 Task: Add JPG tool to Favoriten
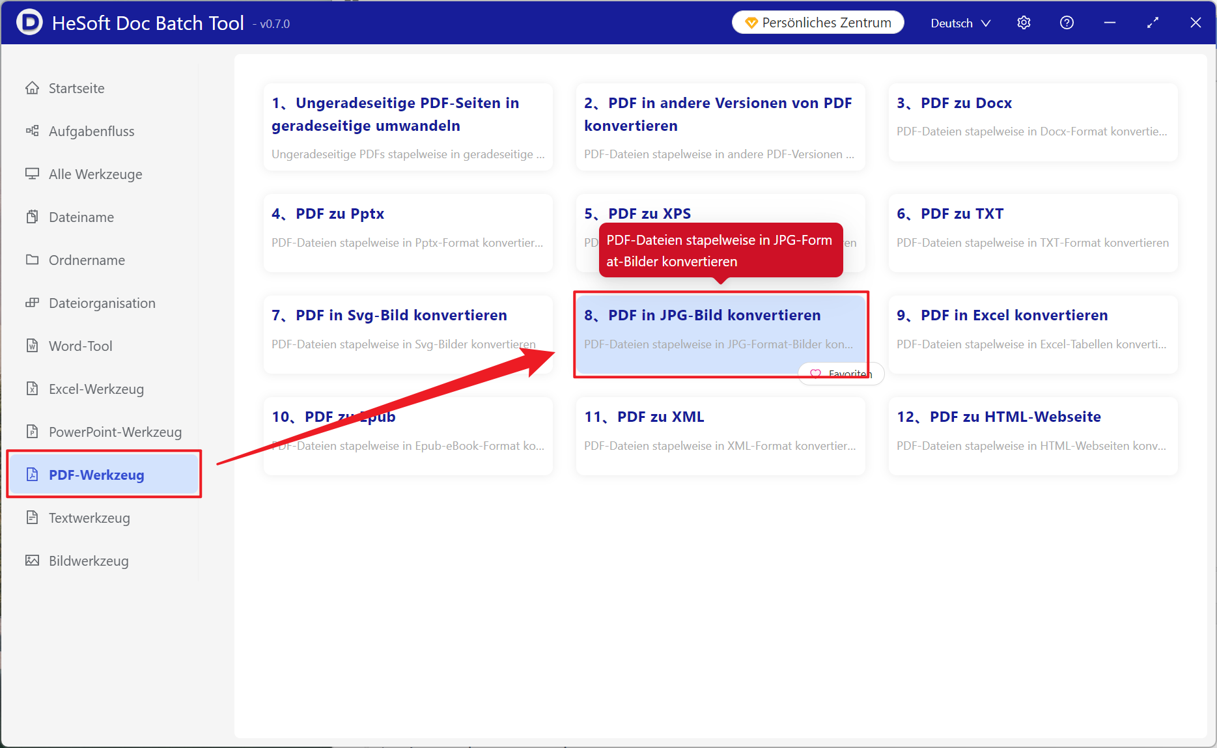click(x=841, y=374)
